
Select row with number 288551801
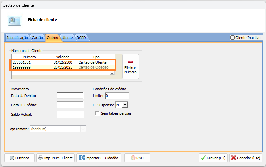[30, 62]
